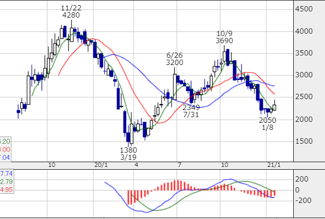Click the 4 month label on time axis
325x219 pixels.
point(136,165)
